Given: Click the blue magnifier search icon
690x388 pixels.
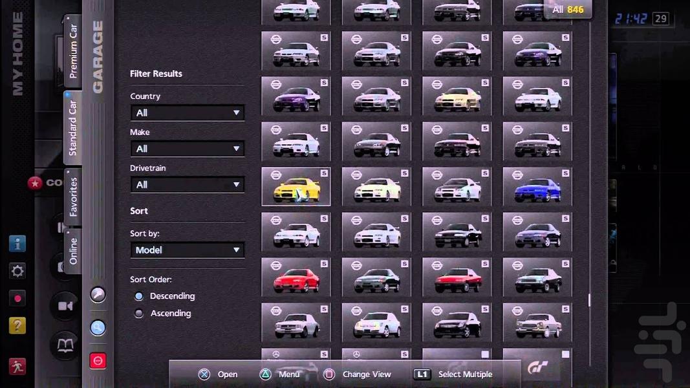Looking at the screenshot, I should 98,328.
